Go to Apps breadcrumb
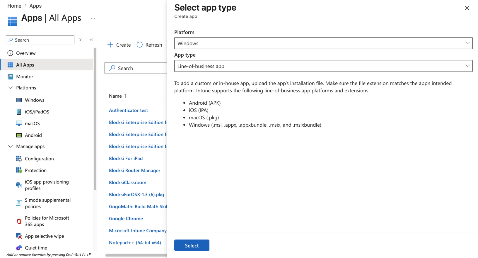Screen dimensions: 478x258 click(35, 6)
